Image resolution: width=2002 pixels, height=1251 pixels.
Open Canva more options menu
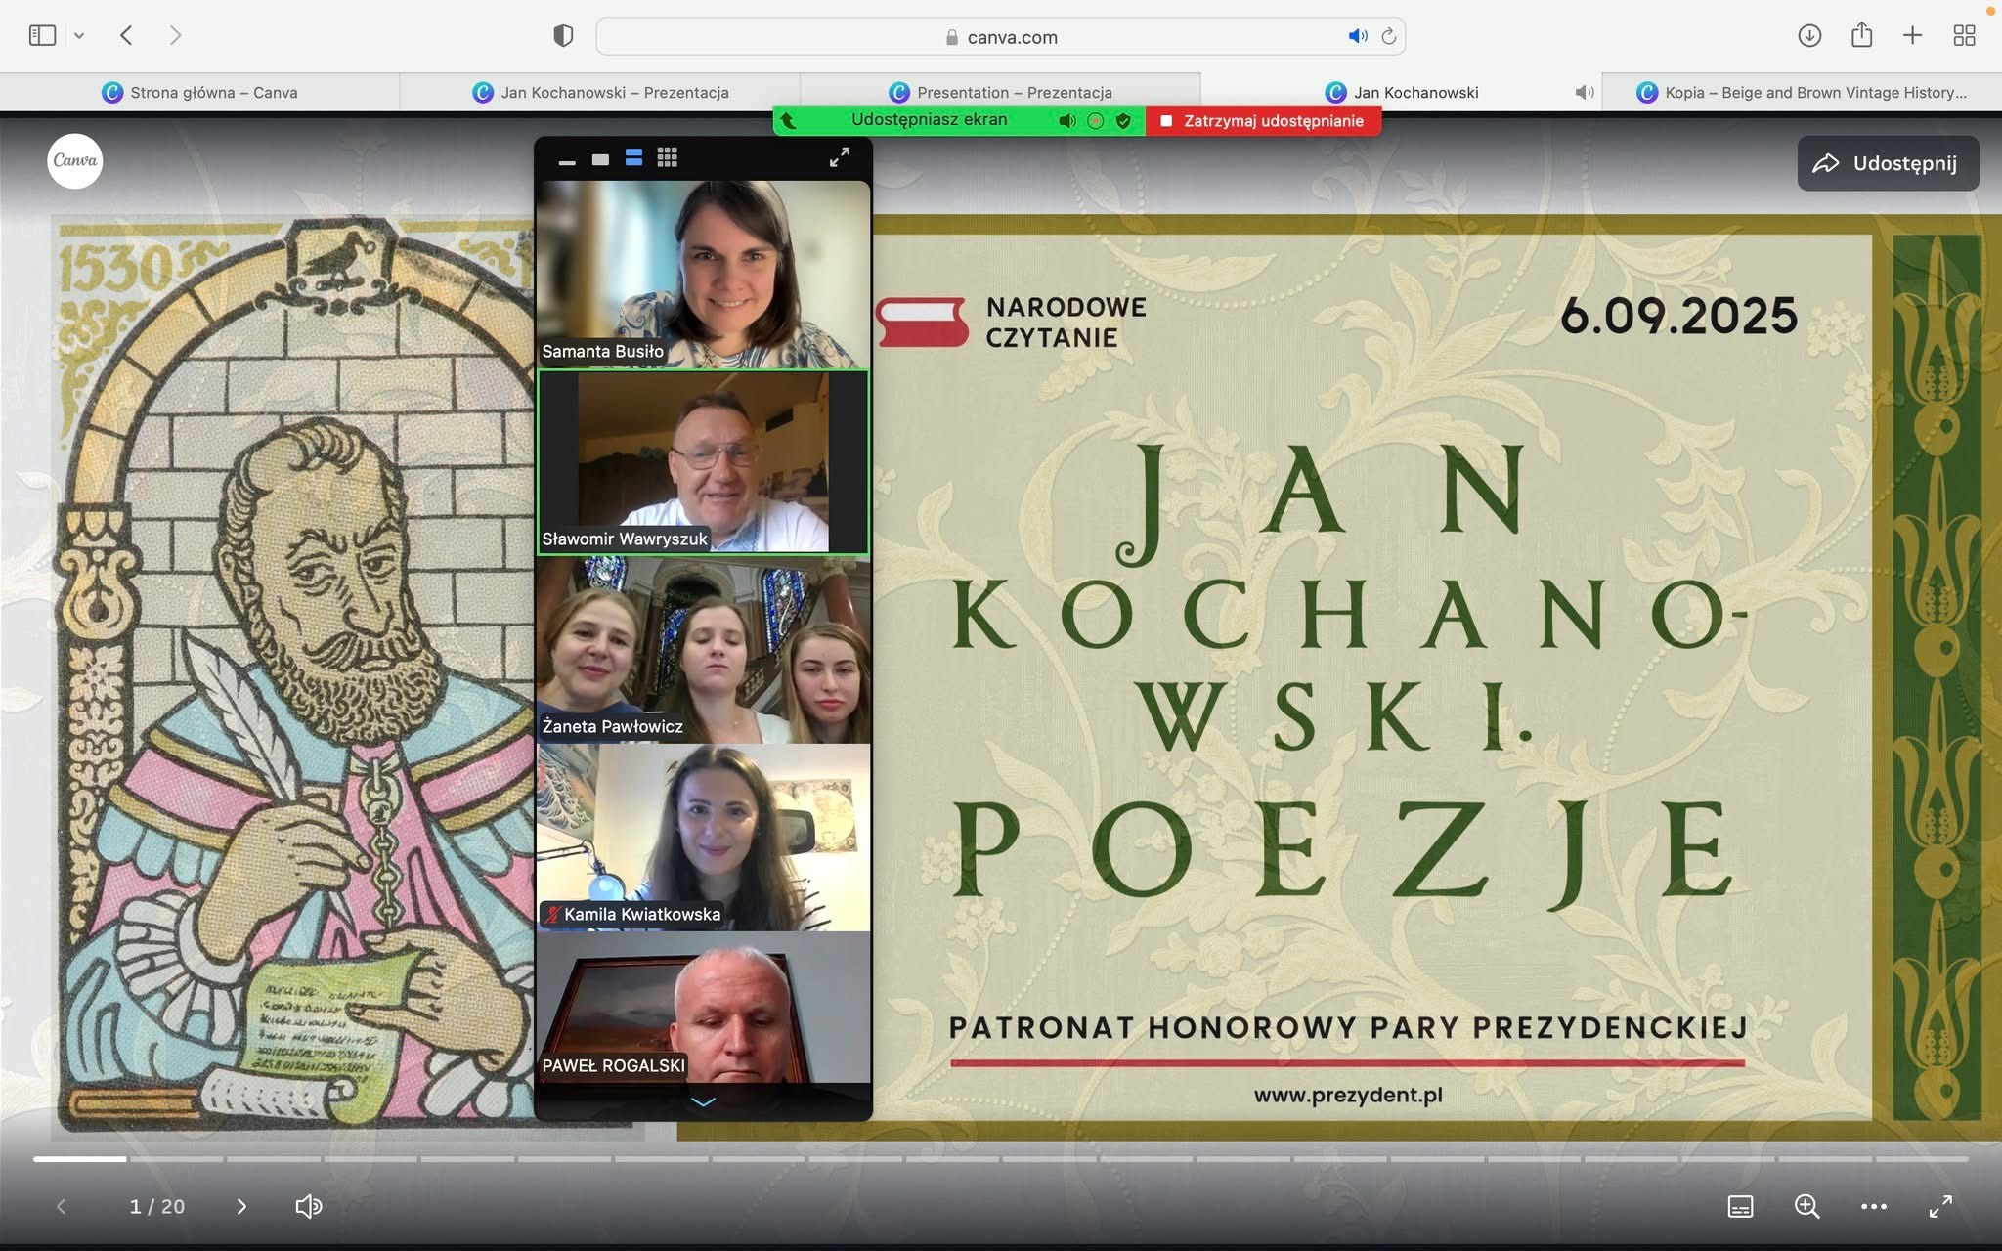coord(1873,1206)
